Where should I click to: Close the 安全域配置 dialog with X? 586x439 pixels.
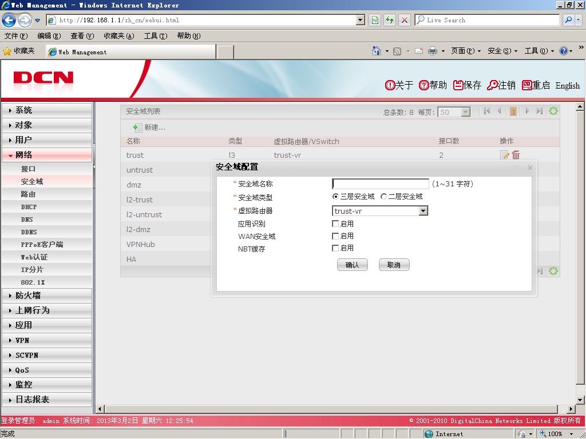click(x=530, y=168)
